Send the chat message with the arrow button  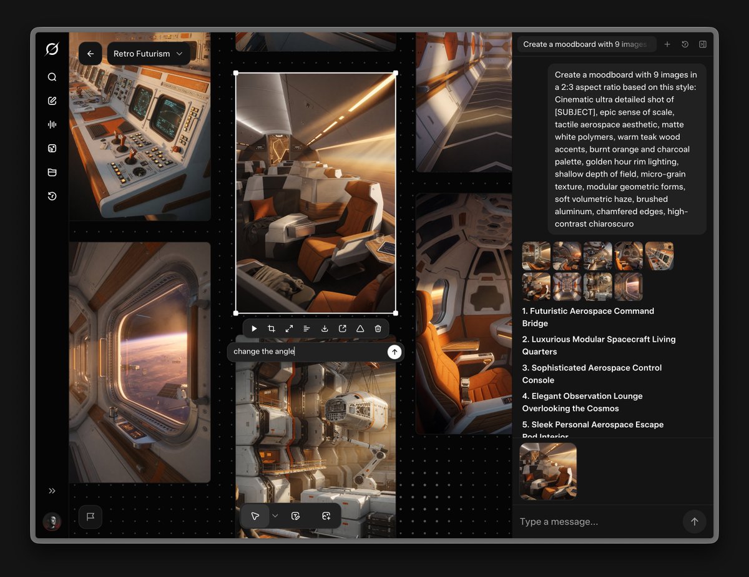[x=695, y=521]
